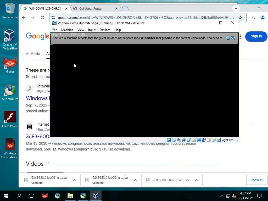Expand options for first cancelled ISO download
Viewport: 268px width, 201px height.
(x=74, y=180)
